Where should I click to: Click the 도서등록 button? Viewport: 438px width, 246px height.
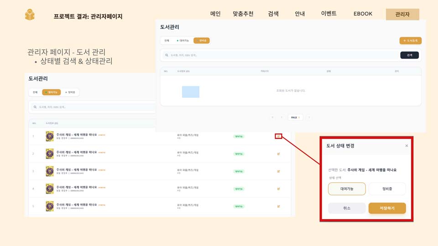pos(410,41)
